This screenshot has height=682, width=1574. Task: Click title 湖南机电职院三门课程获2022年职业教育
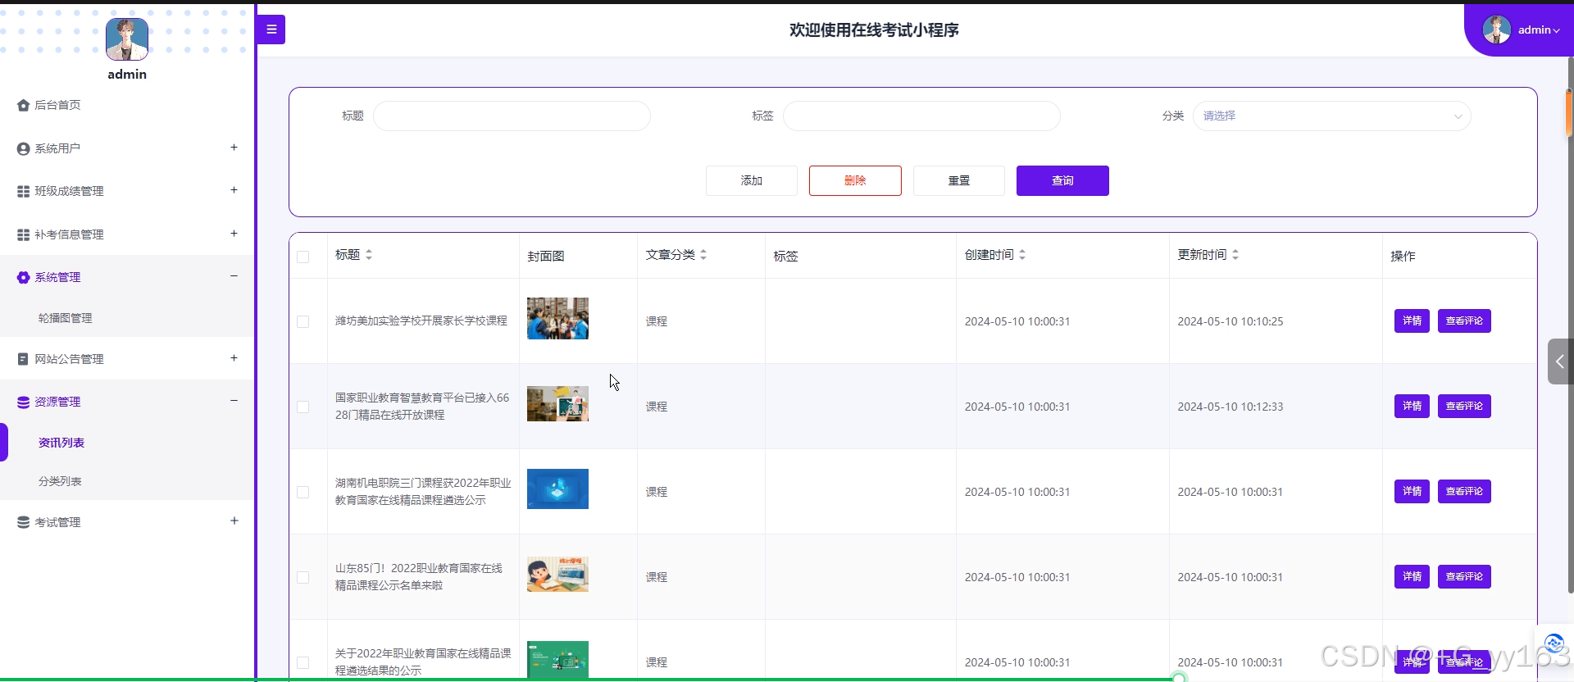[423, 492]
